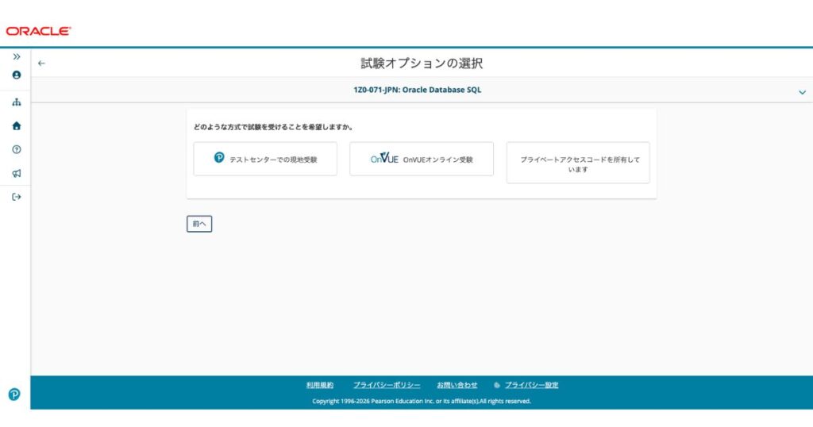Click the 前へ button

199,224
